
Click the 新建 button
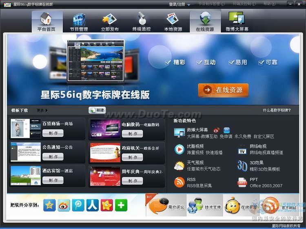pos(97,110)
